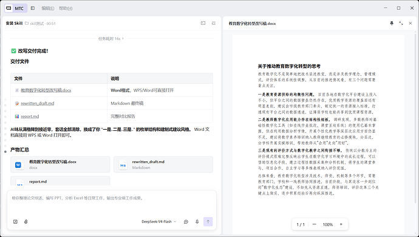Zoom in the document preview
Screen dimensions: 419x237
coord(341,224)
